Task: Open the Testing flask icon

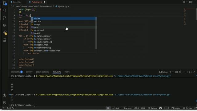Action: coord(5,40)
